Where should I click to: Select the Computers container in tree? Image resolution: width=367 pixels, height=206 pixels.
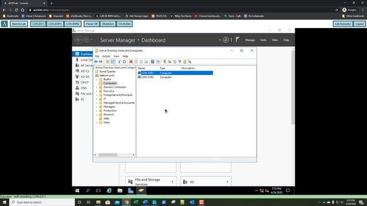(x=110, y=83)
